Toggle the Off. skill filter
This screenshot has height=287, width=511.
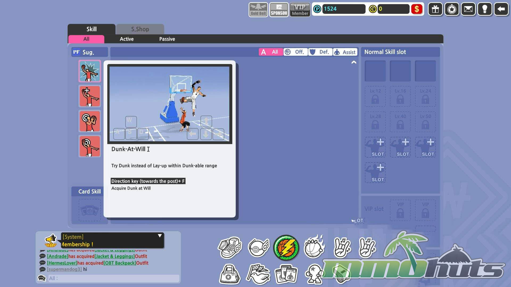click(x=295, y=52)
